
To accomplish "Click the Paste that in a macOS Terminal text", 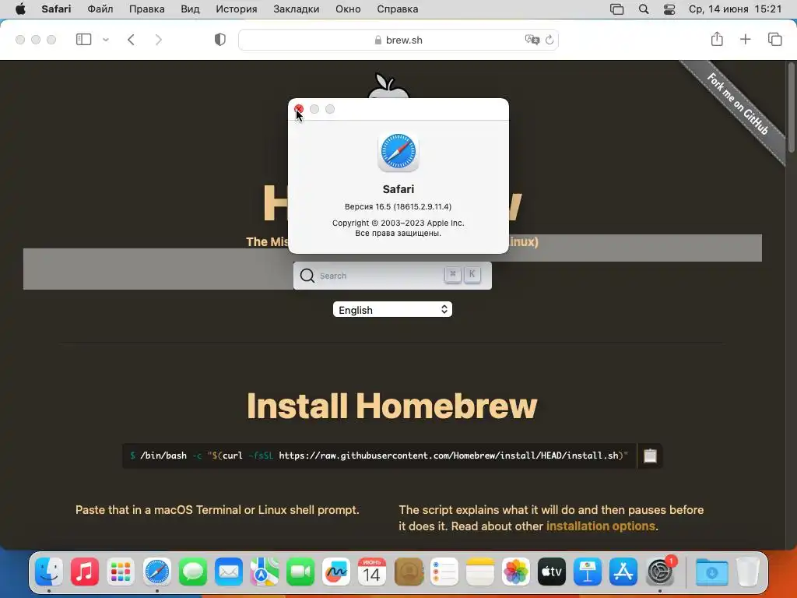I will click(217, 509).
